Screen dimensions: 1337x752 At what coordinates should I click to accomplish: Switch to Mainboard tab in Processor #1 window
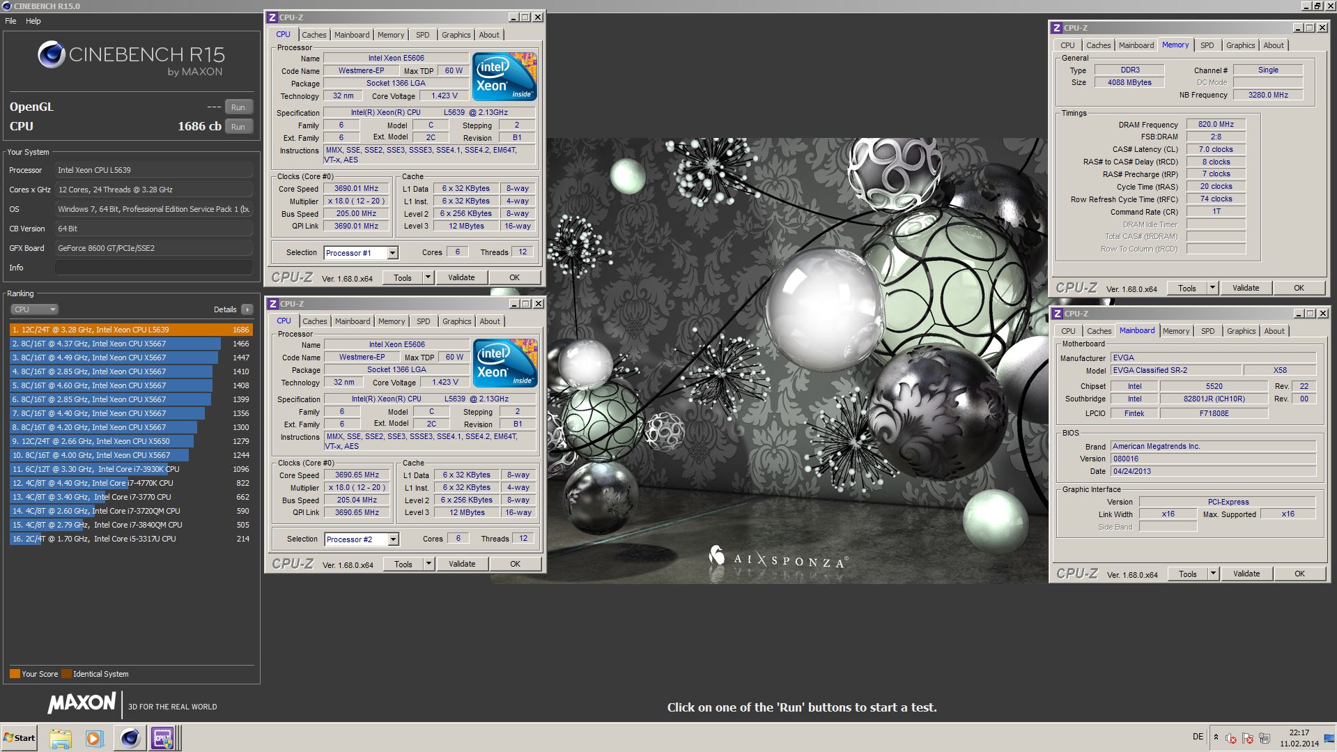coord(352,35)
